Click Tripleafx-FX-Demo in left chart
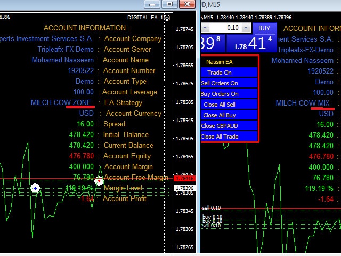The height and width of the screenshot is (256, 341). [x=66, y=50]
